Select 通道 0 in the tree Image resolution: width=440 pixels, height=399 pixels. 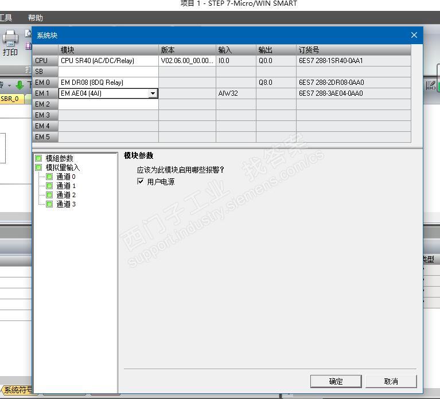(x=65, y=177)
